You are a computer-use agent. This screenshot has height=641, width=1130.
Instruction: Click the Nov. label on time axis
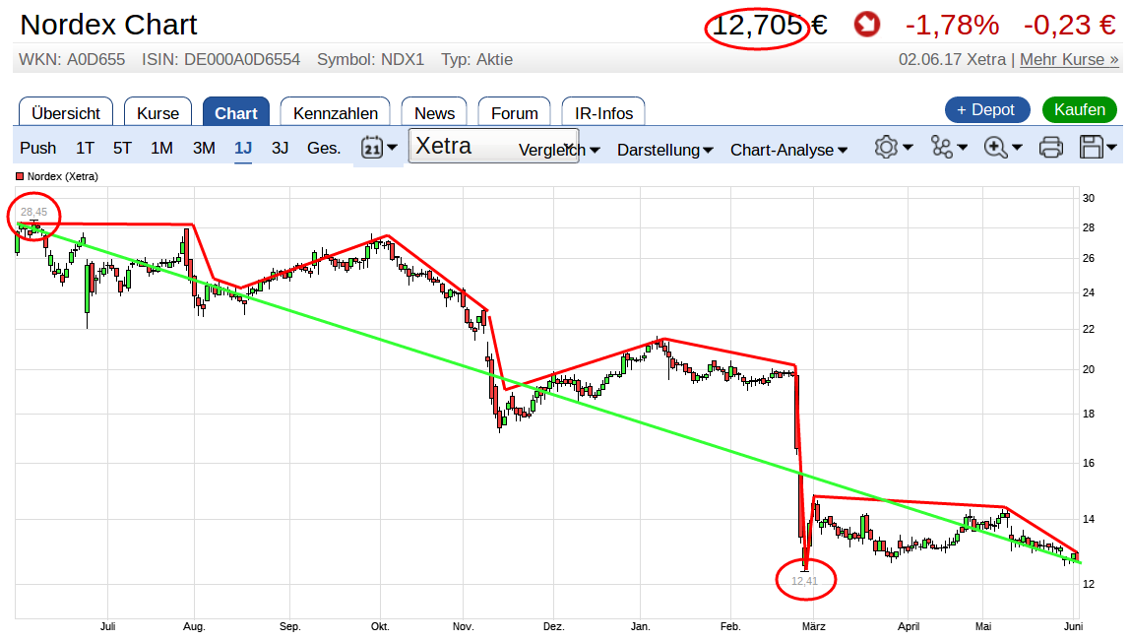(x=463, y=626)
